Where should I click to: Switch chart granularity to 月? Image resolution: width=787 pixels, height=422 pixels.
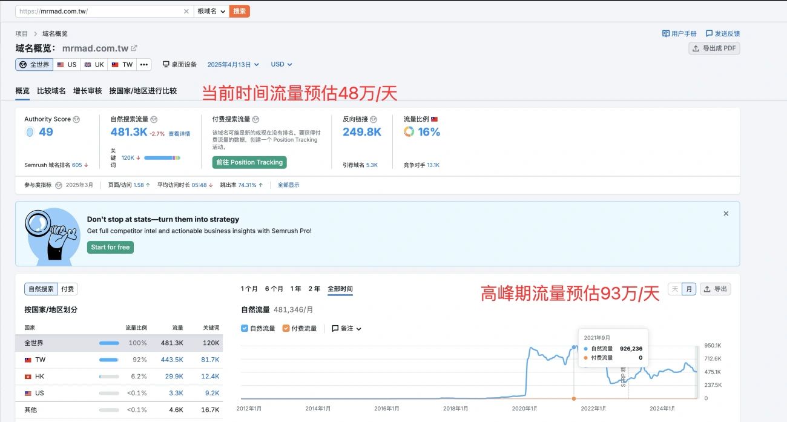coord(689,289)
